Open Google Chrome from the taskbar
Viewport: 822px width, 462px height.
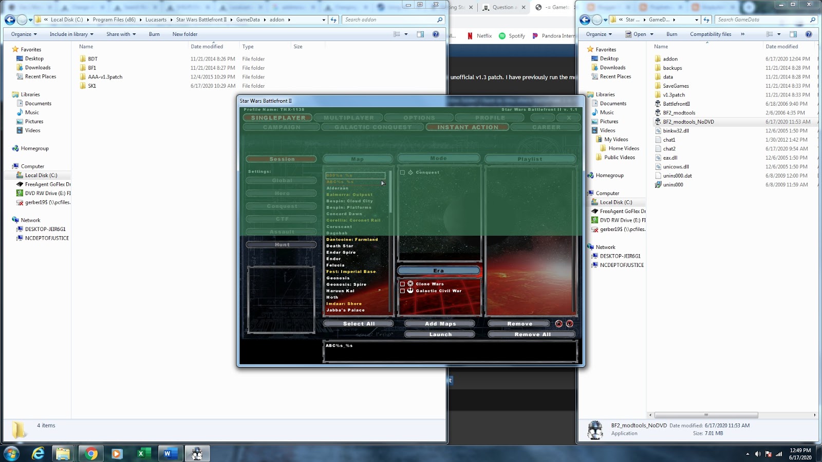(x=91, y=454)
